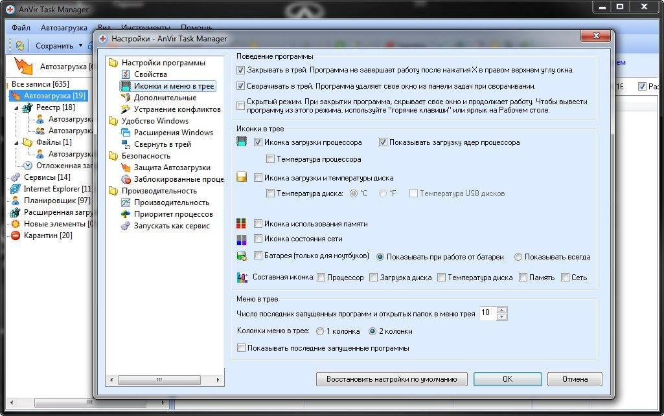Viewport: 664px width, 416px height.
Task: Enable Иконка загрузки и температуры диска checkbox
Action: click(258, 177)
